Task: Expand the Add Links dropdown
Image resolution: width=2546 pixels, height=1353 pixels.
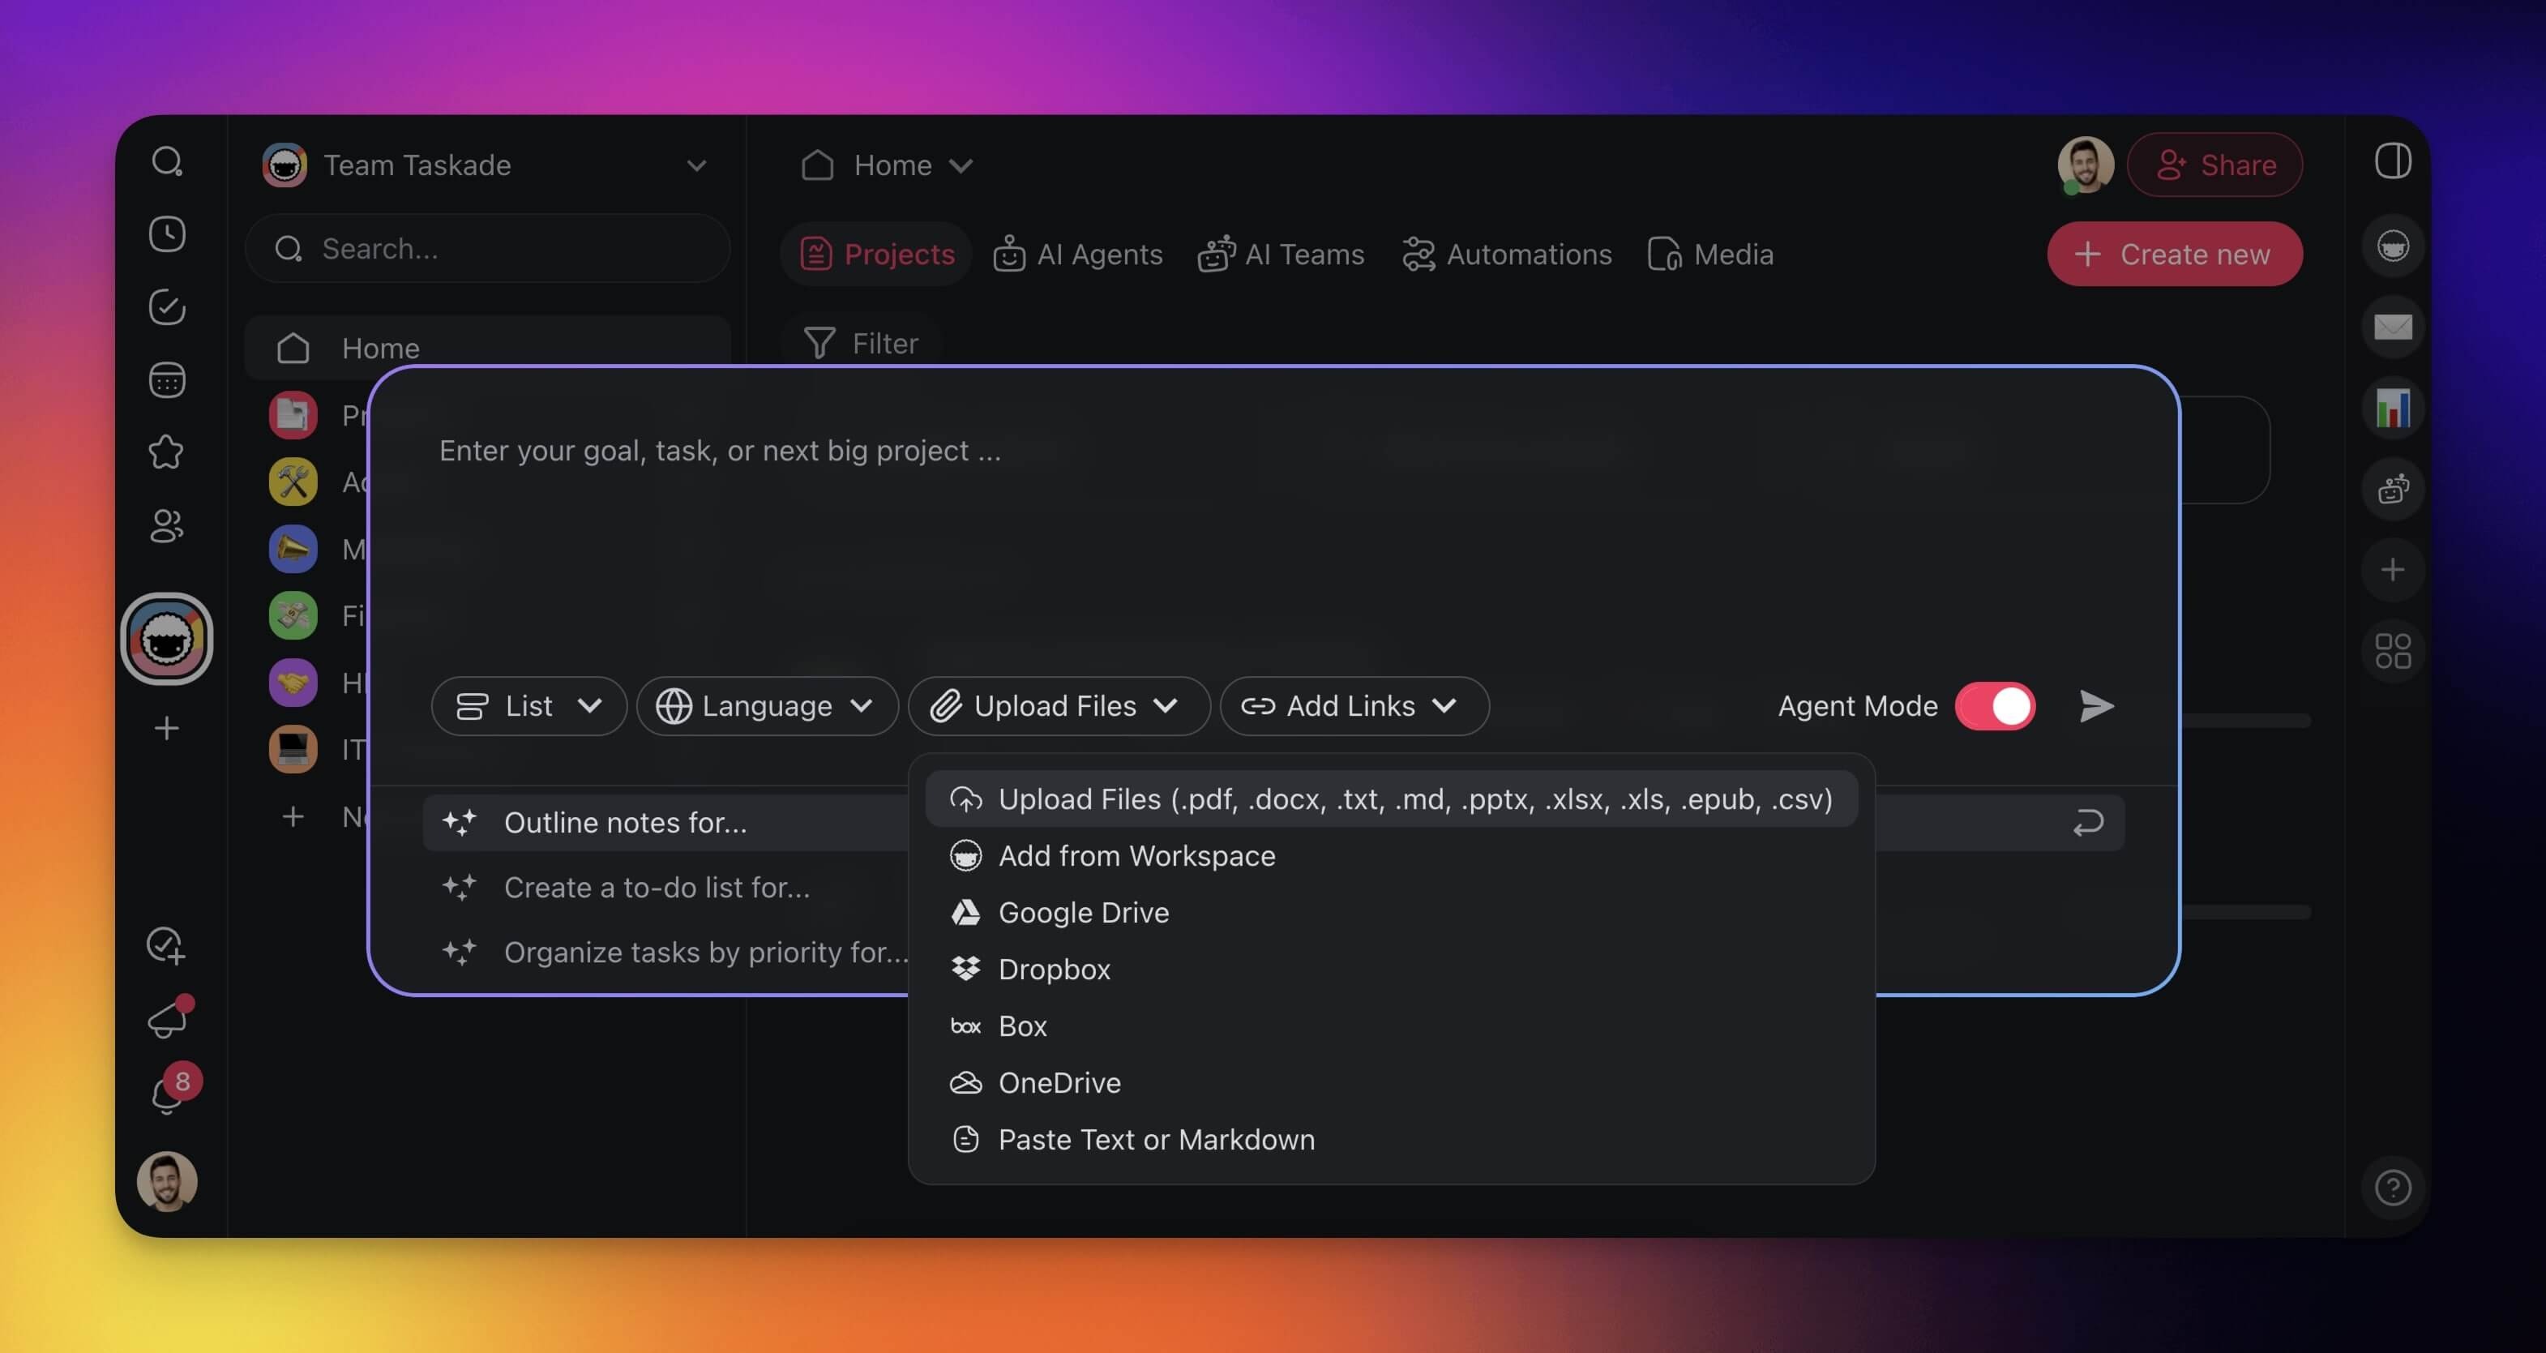Action: point(1354,705)
